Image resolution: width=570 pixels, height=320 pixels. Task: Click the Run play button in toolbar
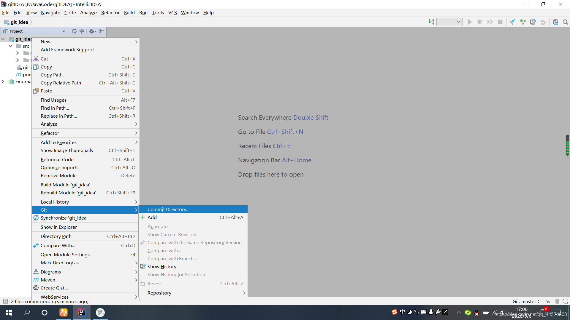point(470,22)
